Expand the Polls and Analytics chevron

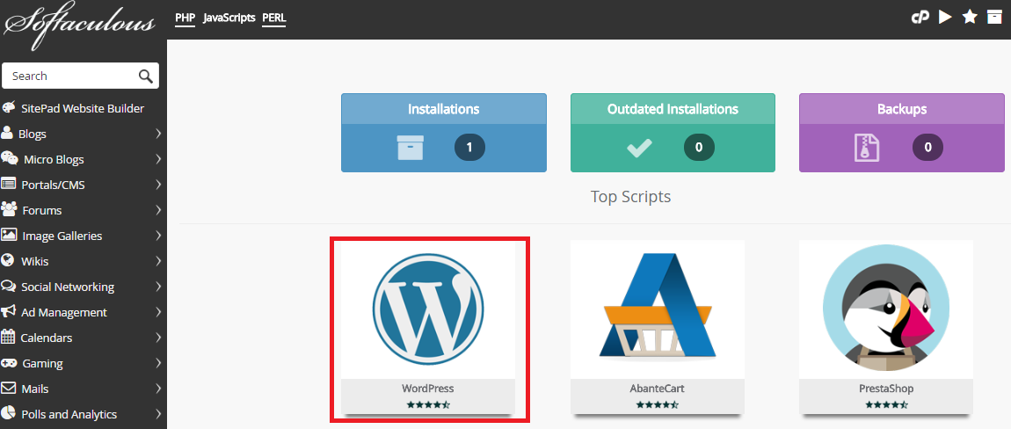click(x=158, y=414)
